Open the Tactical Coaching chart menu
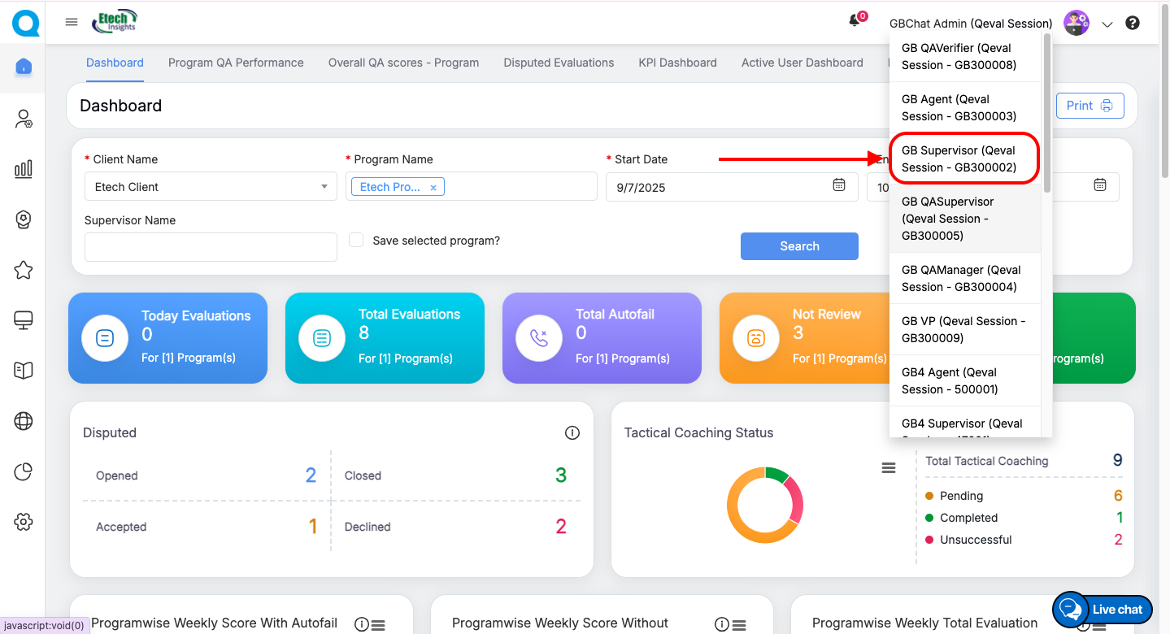This screenshot has width=1170, height=634. (889, 468)
